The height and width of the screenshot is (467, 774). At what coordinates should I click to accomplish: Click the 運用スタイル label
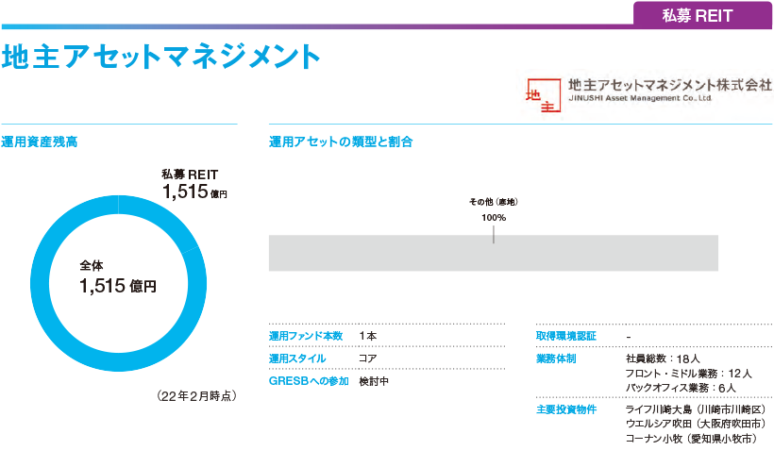pos(297,359)
